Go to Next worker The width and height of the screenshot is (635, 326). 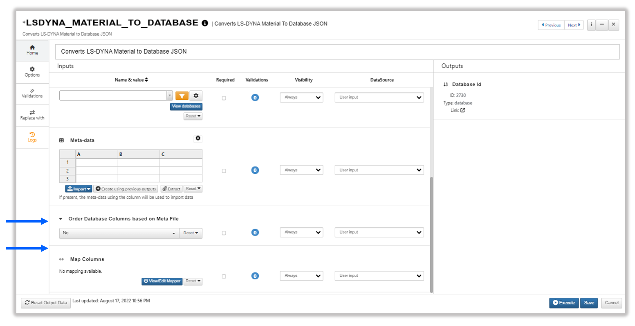[x=574, y=25]
